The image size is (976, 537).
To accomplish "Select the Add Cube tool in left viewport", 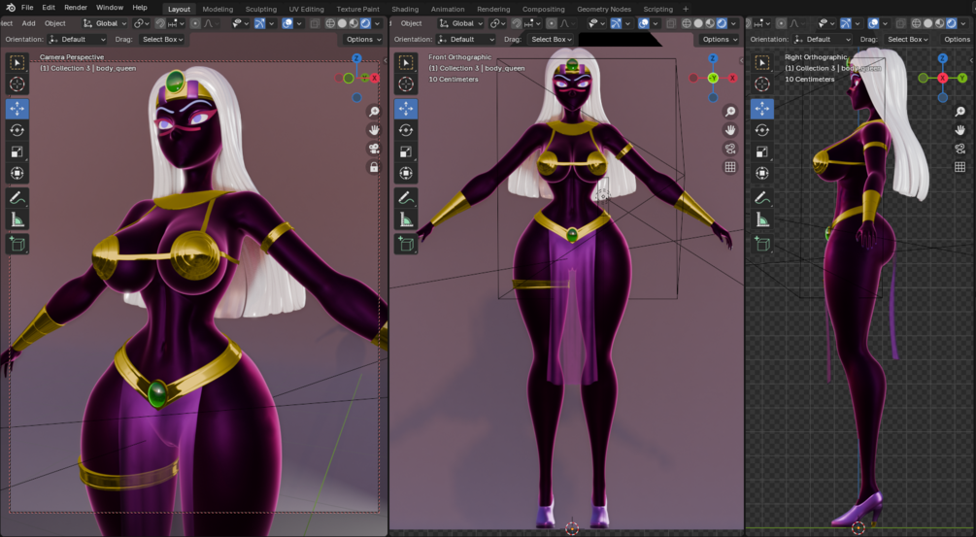I will pyautogui.click(x=17, y=244).
